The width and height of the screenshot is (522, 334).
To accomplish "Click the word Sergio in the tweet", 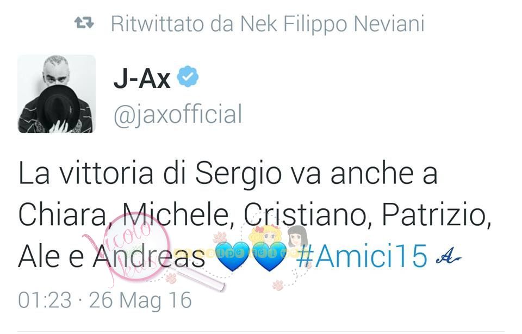I will [x=238, y=175].
